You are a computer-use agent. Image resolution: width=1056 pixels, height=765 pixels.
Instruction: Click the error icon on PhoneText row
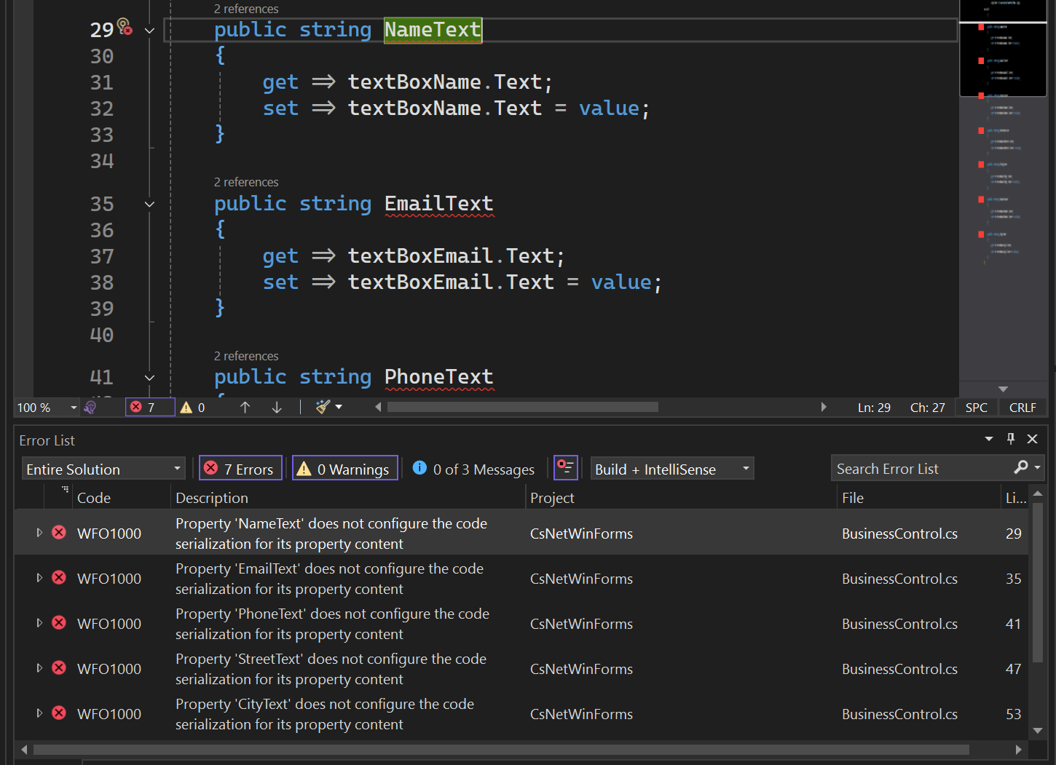pyautogui.click(x=60, y=622)
